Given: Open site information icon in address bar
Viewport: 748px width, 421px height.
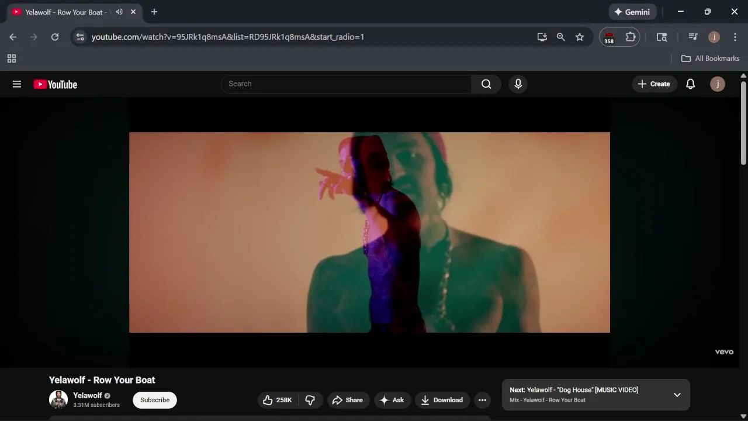Looking at the screenshot, I should [x=80, y=37].
